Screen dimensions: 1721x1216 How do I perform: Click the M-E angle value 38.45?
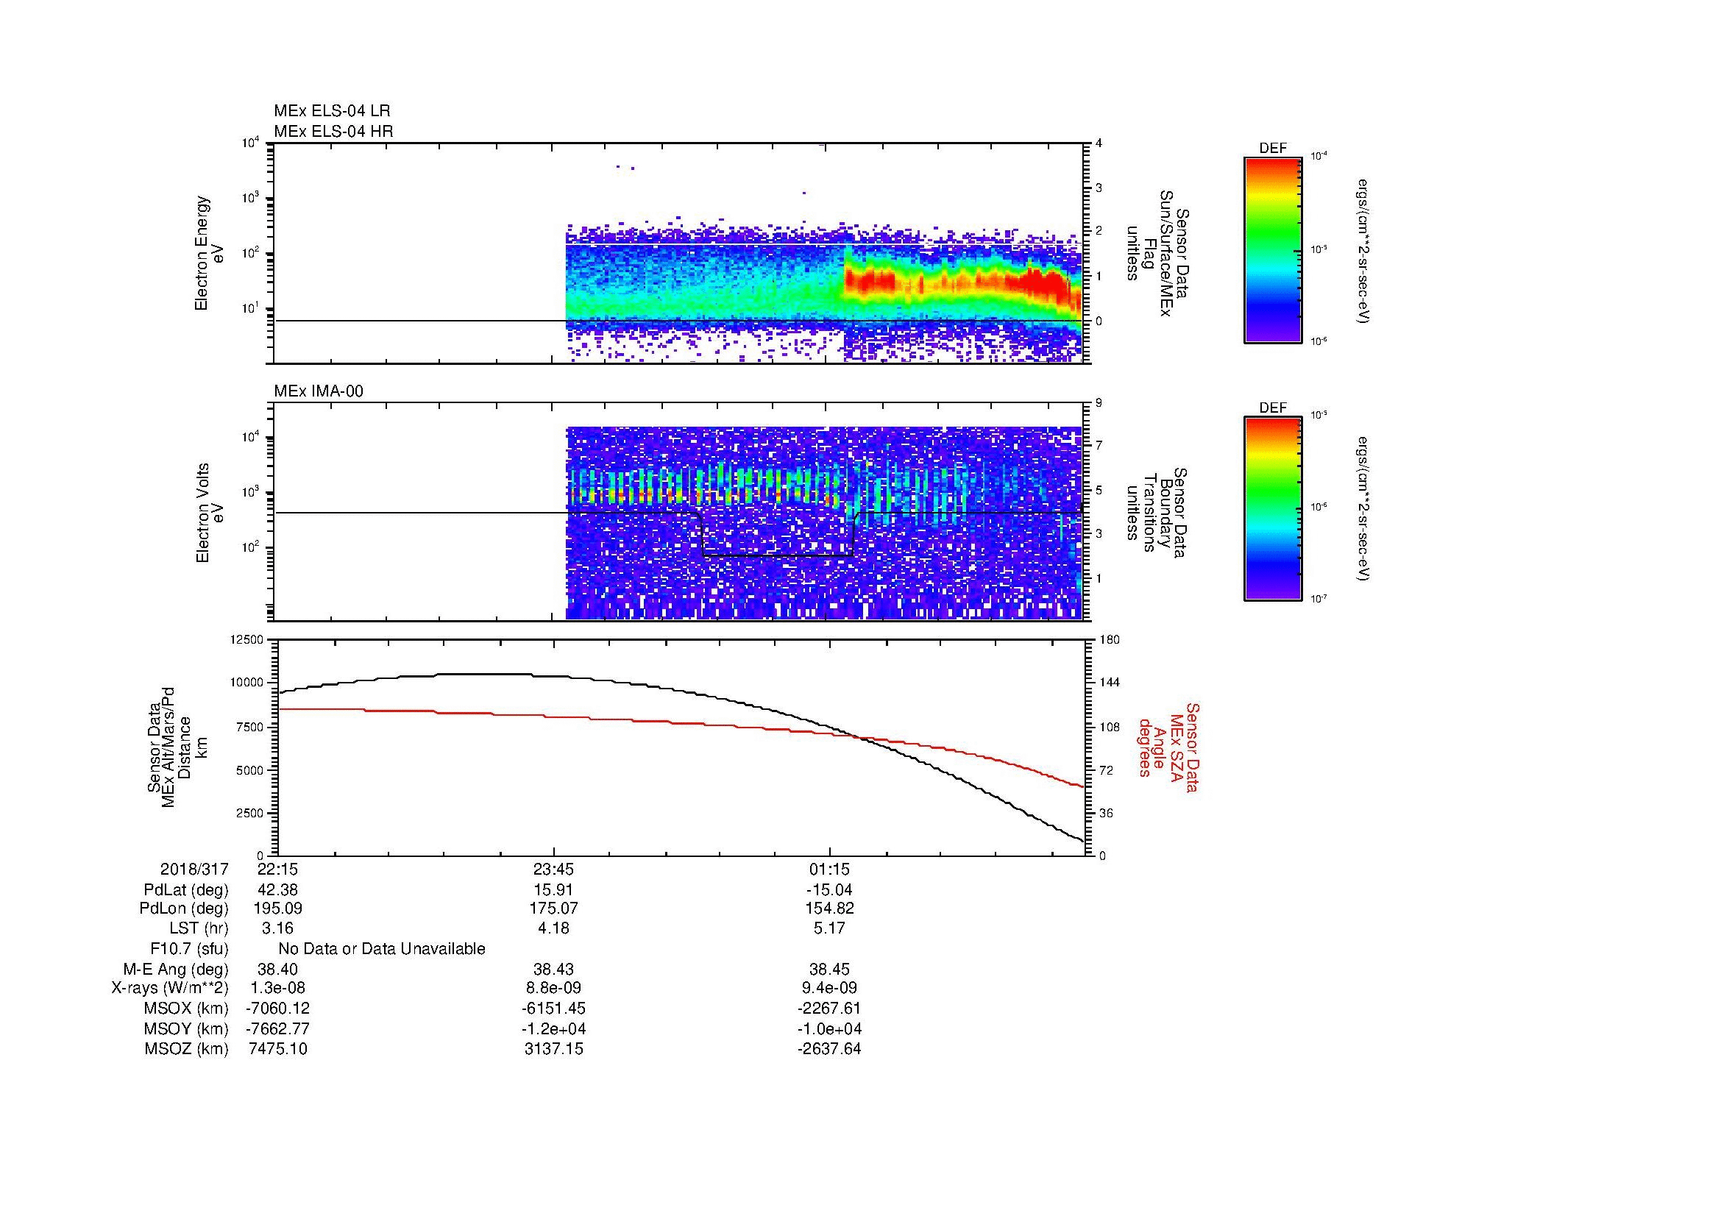[x=830, y=970]
